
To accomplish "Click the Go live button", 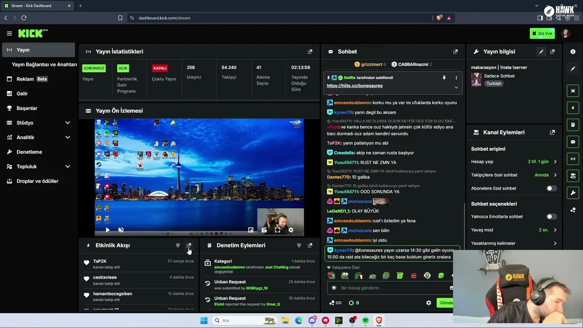I will click(x=542, y=33).
